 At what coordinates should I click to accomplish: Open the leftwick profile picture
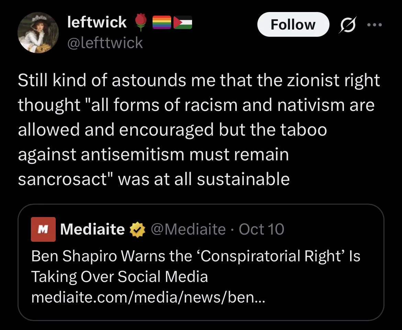pos(38,34)
